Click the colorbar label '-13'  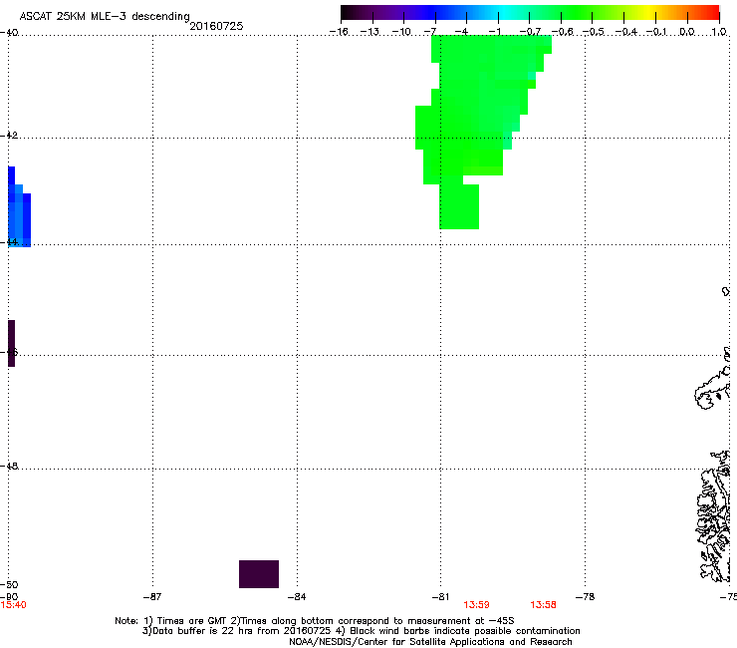coord(369,32)
